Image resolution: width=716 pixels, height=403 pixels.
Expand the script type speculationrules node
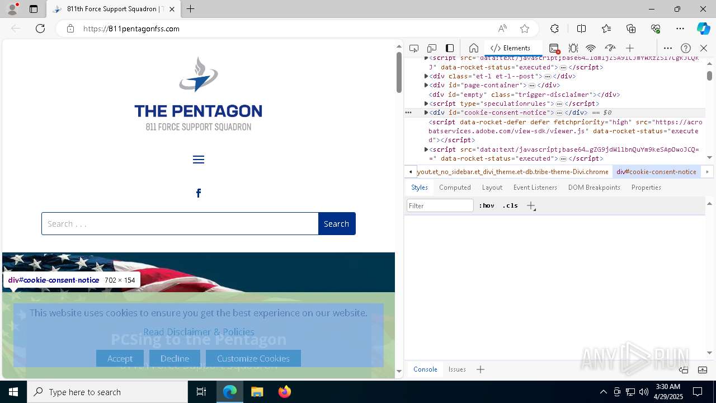(x=426, y=104)
